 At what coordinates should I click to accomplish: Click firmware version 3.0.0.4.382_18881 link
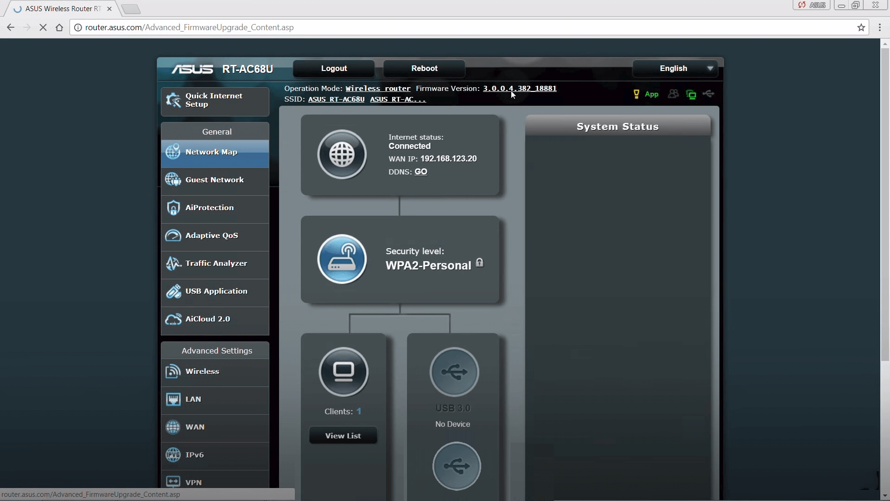(520, 89)
